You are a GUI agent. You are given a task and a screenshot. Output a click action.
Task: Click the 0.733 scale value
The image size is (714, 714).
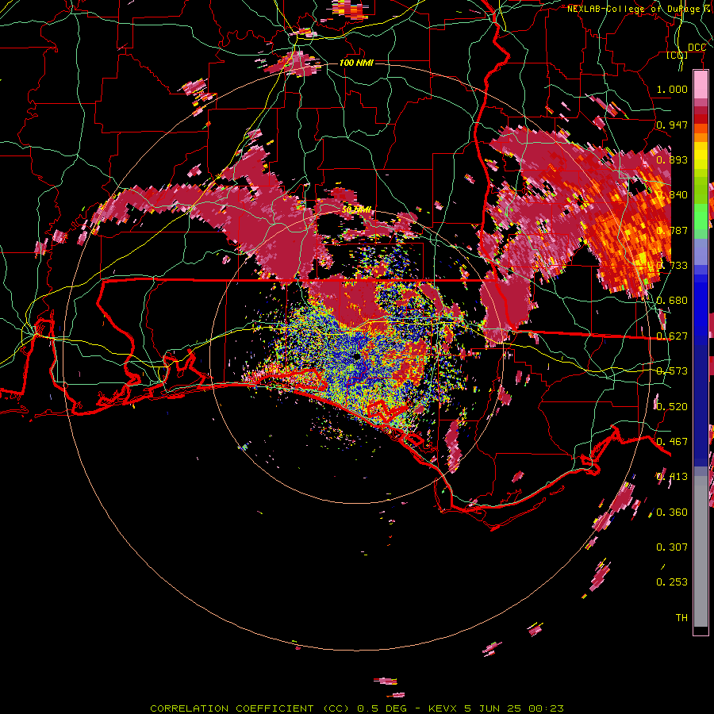pos(672,266)
